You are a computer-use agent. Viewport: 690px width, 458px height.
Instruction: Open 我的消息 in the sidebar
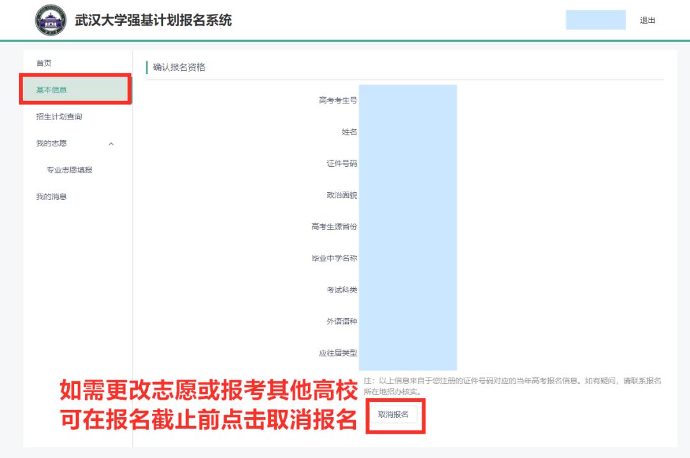click(52, 197)
